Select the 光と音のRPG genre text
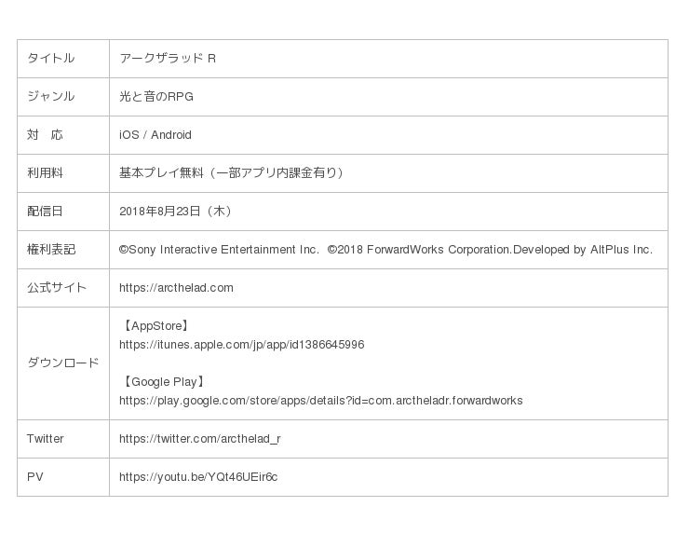The height and width of the screenshot is (534, 689). [156, 97]
